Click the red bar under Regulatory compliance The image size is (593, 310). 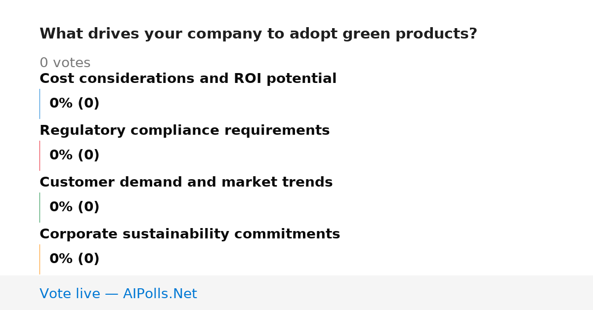40,155
